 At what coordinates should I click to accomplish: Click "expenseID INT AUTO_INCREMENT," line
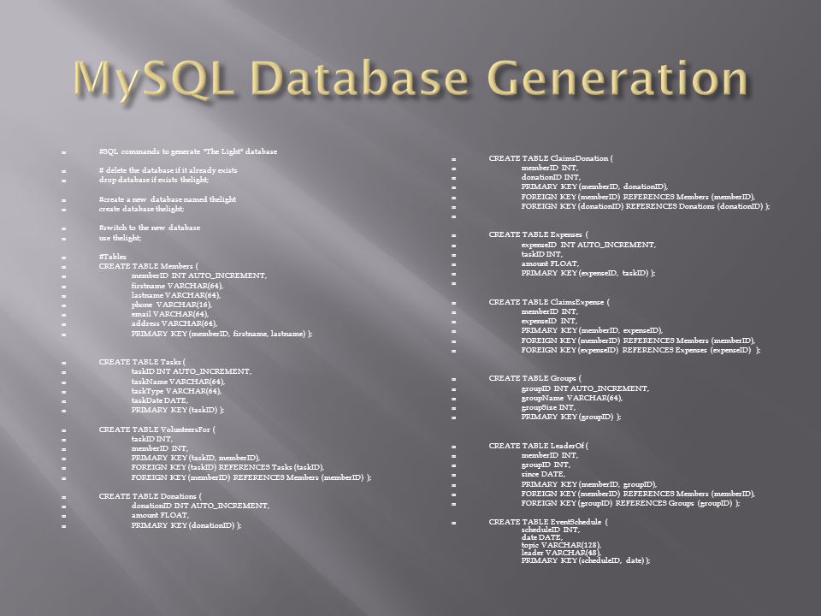(589, 245)
